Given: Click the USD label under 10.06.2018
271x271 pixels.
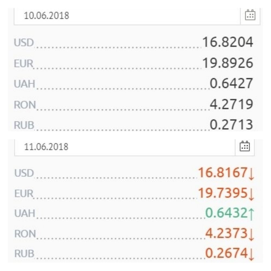Looking at the screenshot, I should (23, 43).
